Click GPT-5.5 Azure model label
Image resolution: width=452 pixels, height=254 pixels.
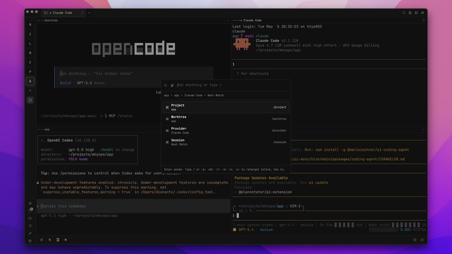tap(91, 83)
